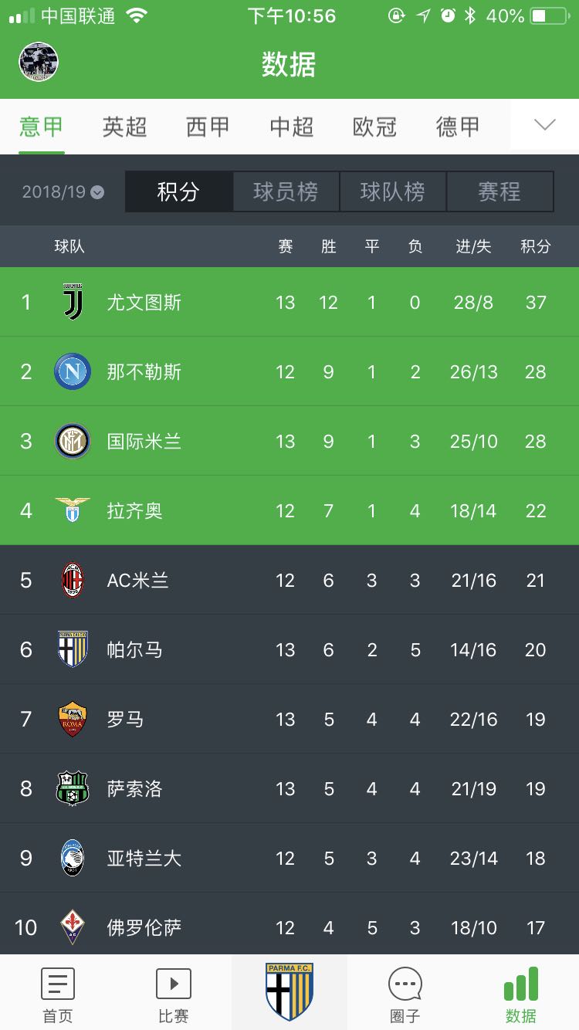
Task: Switch to the 赛程 schedule view
Action: (x=499, y=191)
